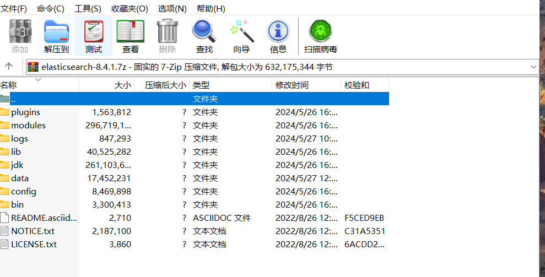Viewport: 545px width, 277px height.
Task: Select the modules folder icon
Action: (x=4, y=125)
